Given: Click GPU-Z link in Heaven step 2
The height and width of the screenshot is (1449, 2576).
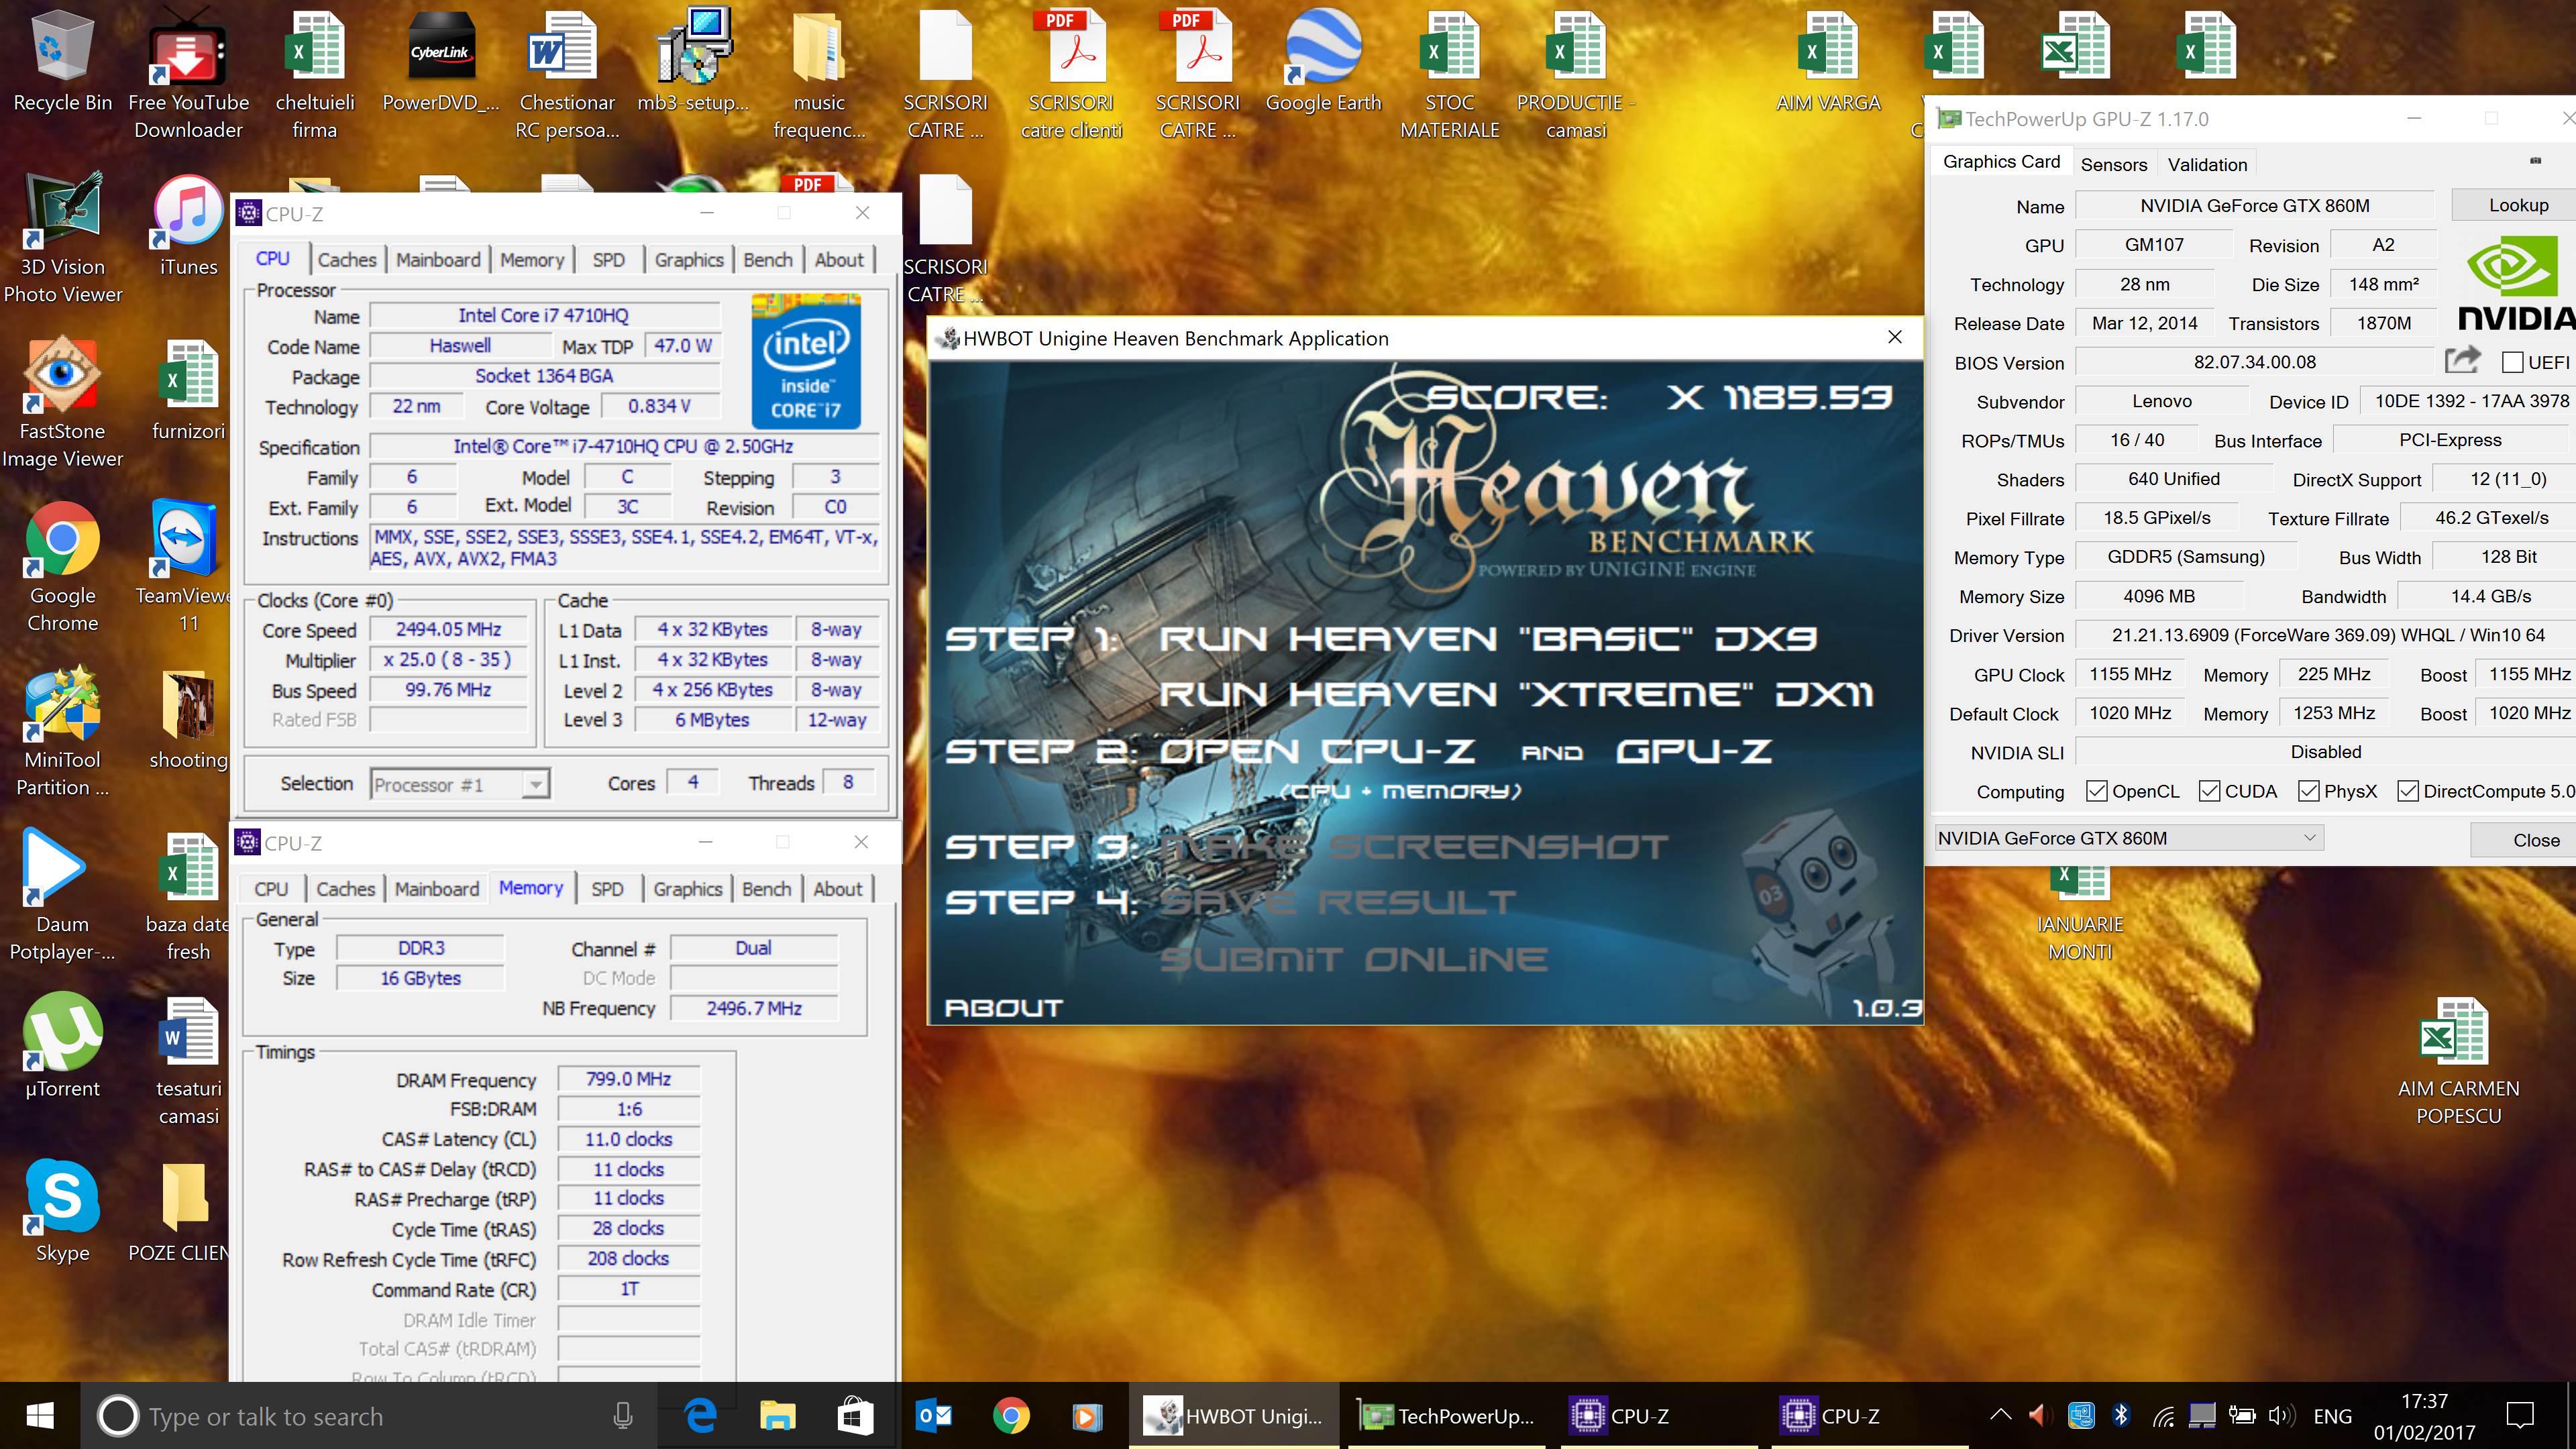Looking at the screenshot, I should tap(1694, 751).
